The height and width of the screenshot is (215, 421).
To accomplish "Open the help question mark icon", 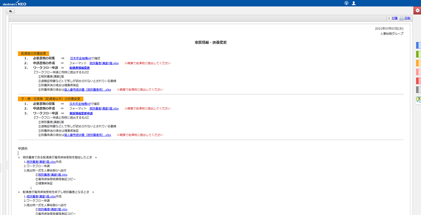I will click(x=418, y=99).
